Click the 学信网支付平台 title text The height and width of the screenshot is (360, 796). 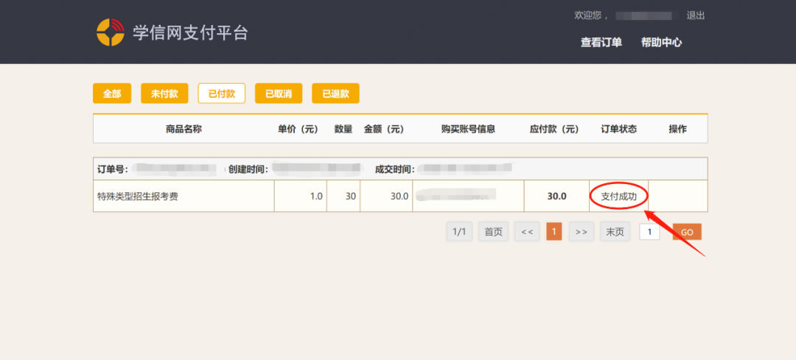[190, 32]
